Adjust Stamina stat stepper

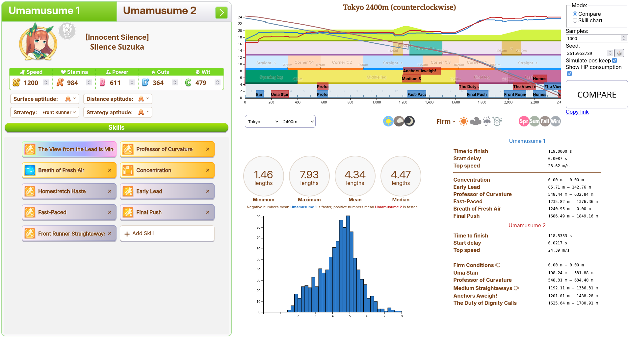tap(89, 83)
